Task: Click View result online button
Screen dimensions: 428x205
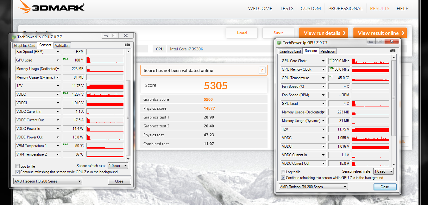Action: tap(380, 33)
